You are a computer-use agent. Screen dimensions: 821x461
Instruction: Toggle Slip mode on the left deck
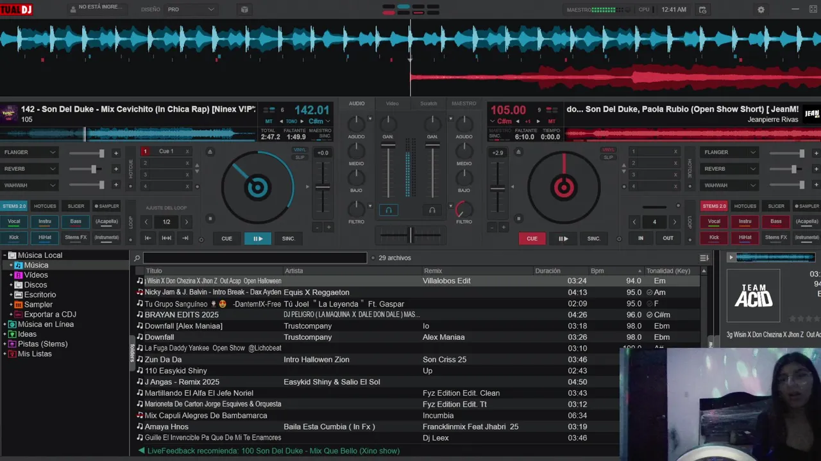coord(300,157)
